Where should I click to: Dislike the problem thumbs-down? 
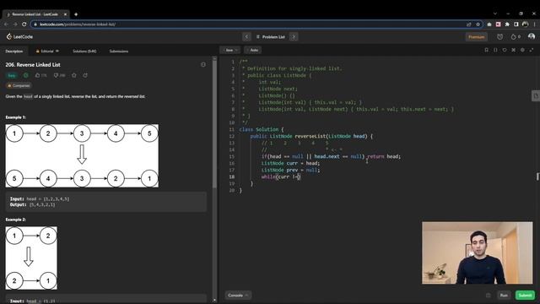click(59, 75)
